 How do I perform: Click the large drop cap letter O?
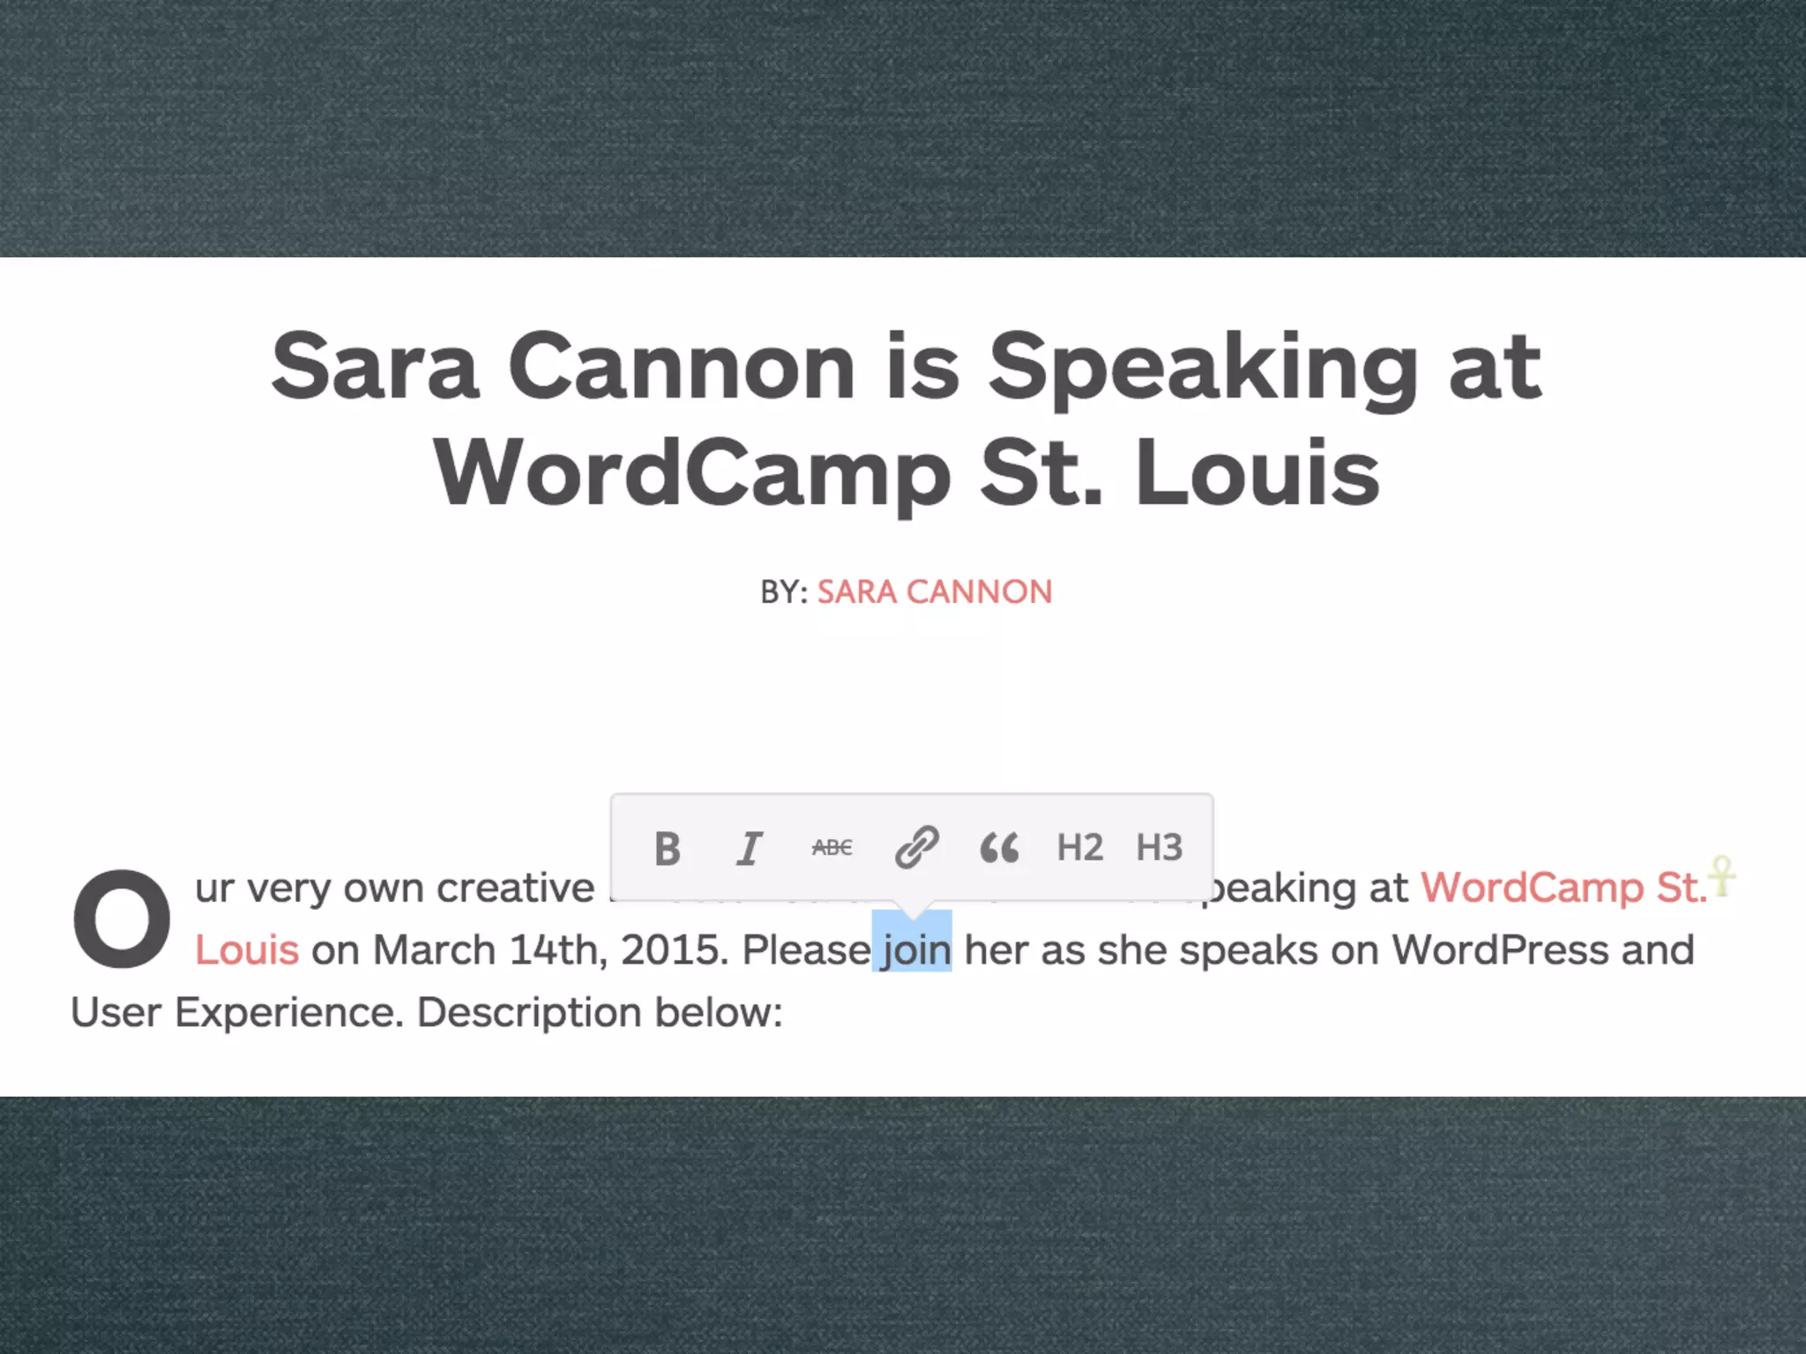(x=121, y=919)
